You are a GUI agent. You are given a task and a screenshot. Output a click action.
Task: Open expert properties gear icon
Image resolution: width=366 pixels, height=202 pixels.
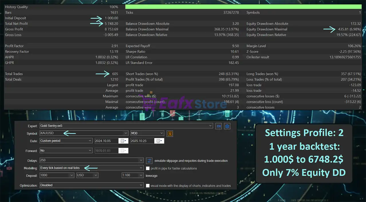(227, 126)
